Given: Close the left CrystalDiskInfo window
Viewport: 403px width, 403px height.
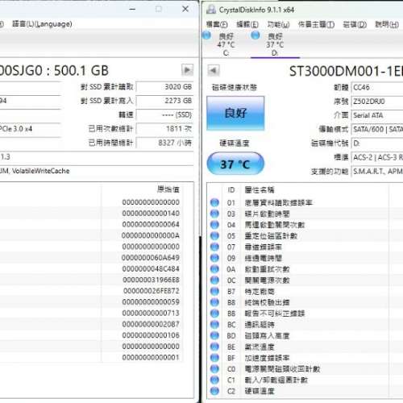Looking at the screenshot, I should pos(185,9).
